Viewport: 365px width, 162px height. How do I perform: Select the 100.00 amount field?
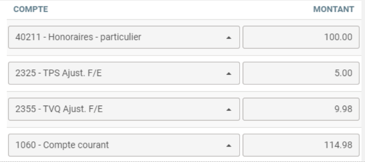301,37
